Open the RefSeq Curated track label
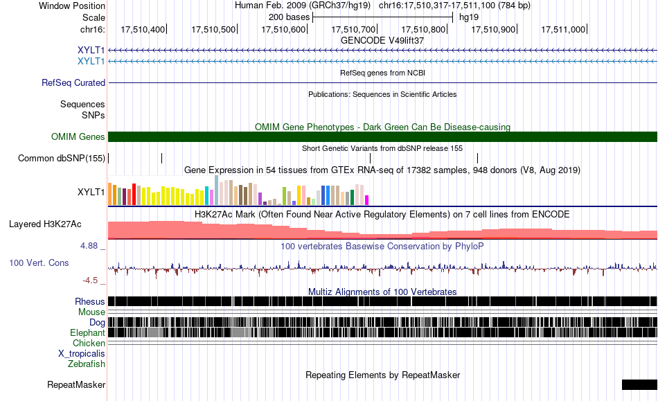The width and height of the screenshot is (658, 401). [73, 82]
